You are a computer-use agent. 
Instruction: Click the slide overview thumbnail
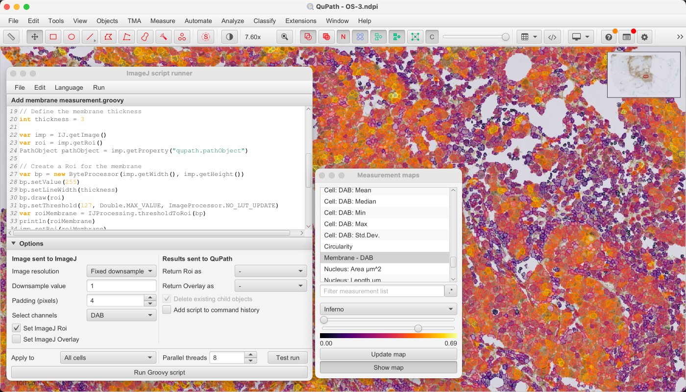click(x=643, y=74)
